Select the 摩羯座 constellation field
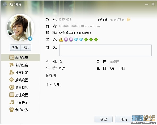The height and width of the screenshot is (125, 157). (114, 61)
